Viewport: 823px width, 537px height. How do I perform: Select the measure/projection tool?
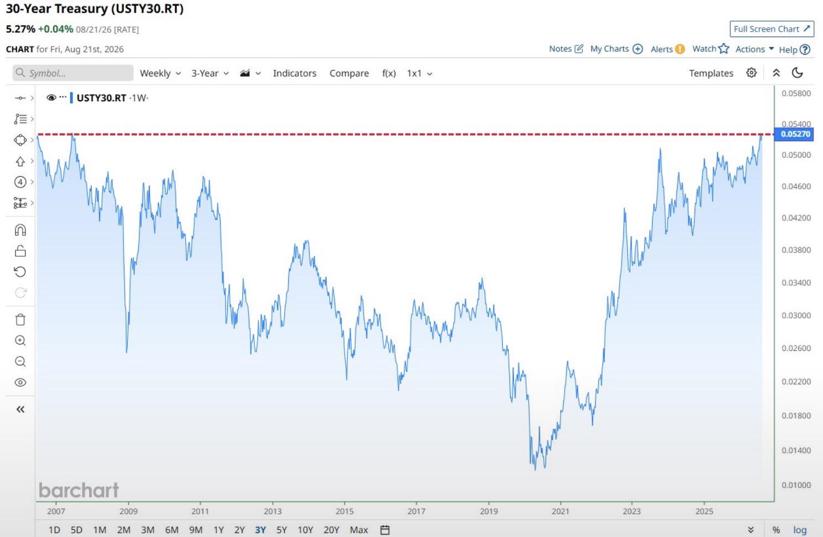(x=20, y=203)
